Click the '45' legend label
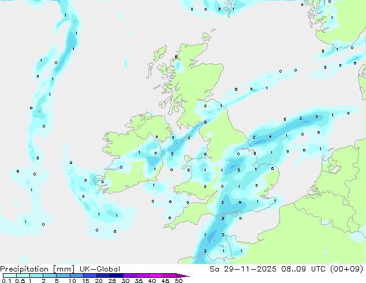366x283 pixels. pos(166,281)
